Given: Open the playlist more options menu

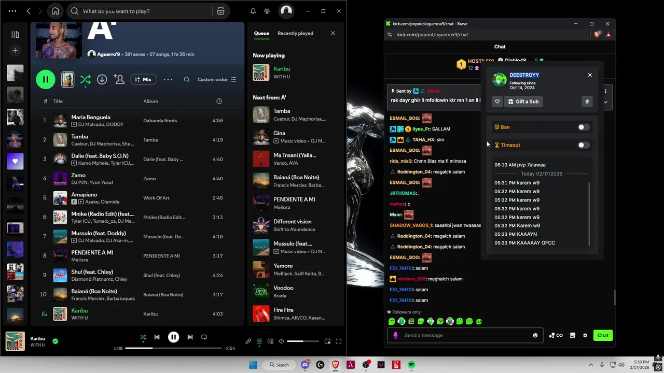Looking at the screenshot, I should pyautogui.click(x=168, y=79).
